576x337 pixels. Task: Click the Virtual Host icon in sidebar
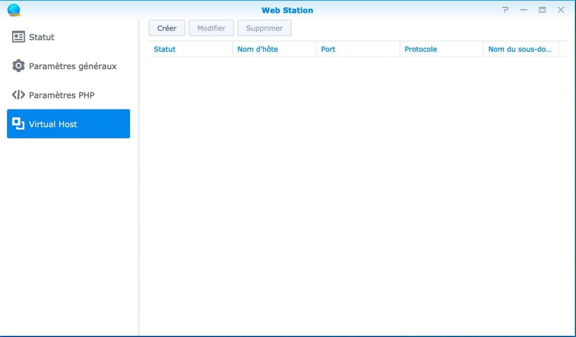tap(18, 124)
